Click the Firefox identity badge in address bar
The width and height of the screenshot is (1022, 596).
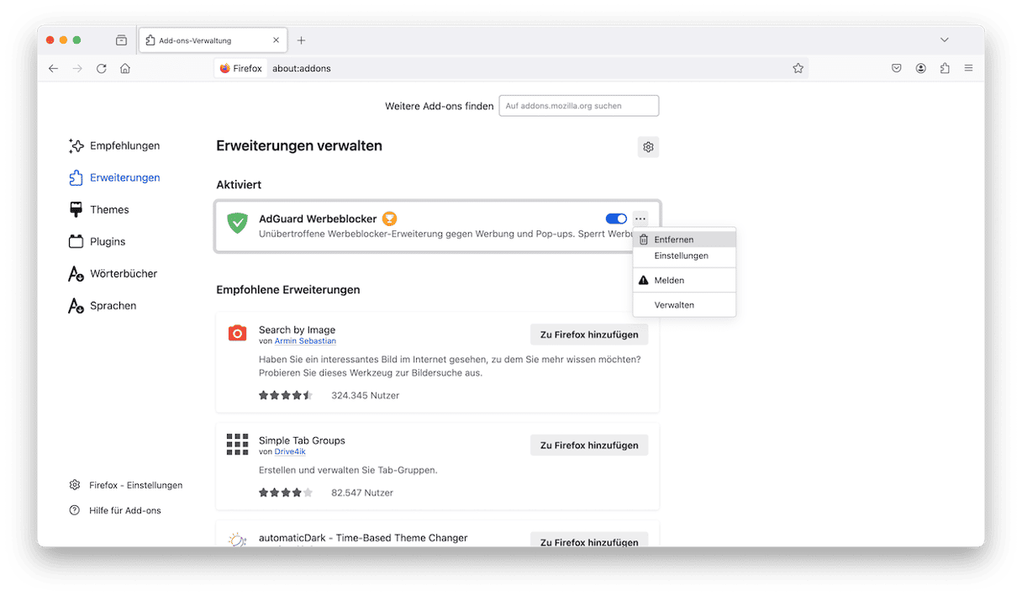point(241,68)
